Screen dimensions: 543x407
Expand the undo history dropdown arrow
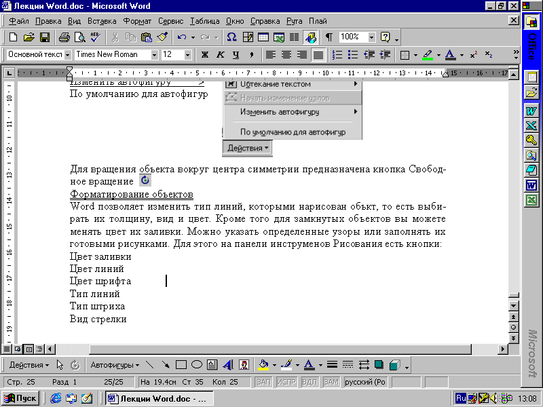193,37
